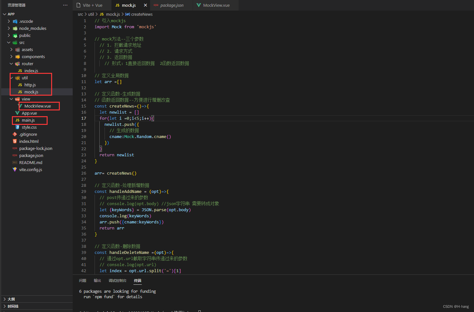Select mock.js in the file tree
Image resolution: width=474 pixels, height=312 pixels.
[31, 92]
